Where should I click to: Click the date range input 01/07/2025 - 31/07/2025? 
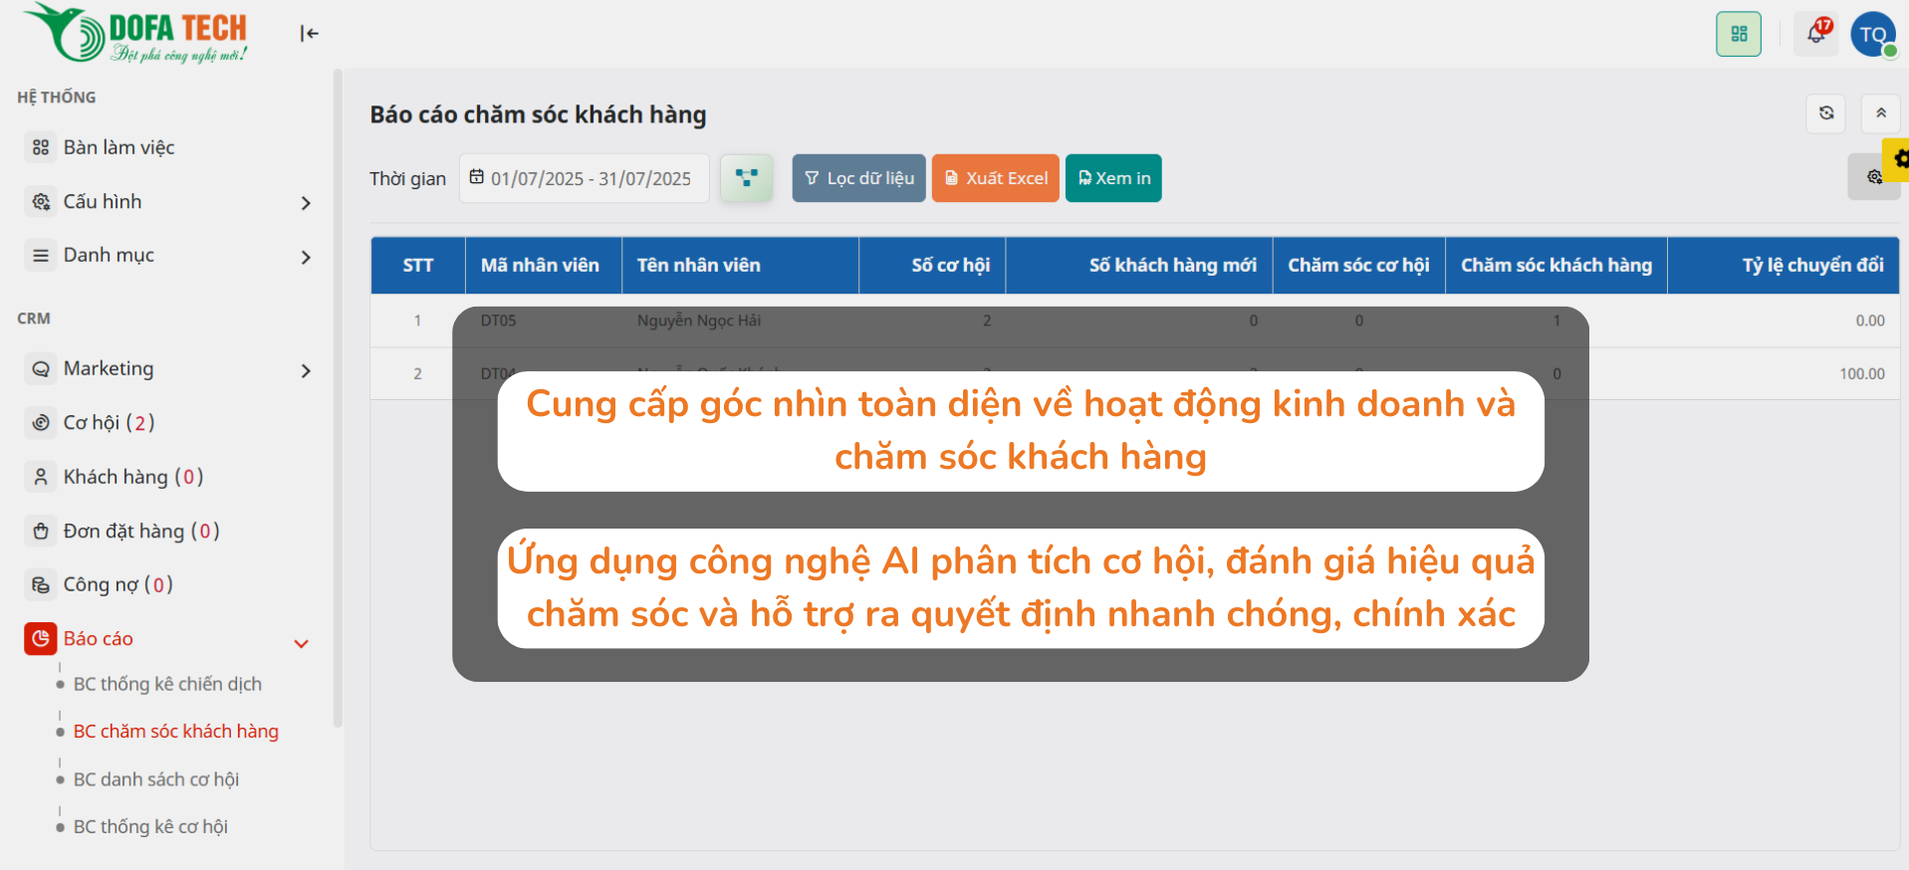585,178
